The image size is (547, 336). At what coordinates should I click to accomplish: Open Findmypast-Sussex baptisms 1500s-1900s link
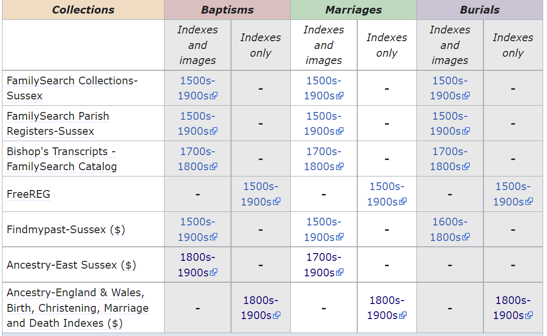(x=198, y=229)
